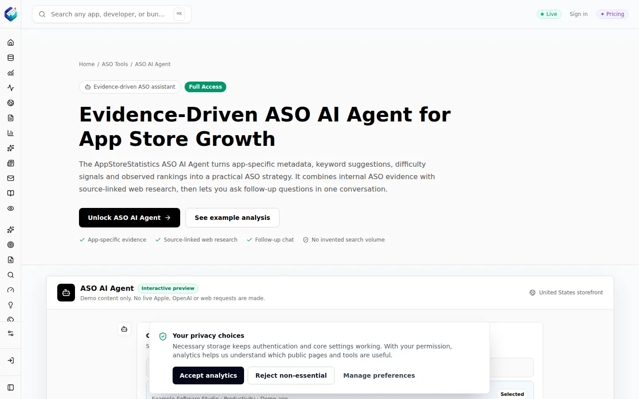Screen dimensions: 639x399
Task: Click the United States storefront label
Action: pyautogui.click(x=571, y=293)
